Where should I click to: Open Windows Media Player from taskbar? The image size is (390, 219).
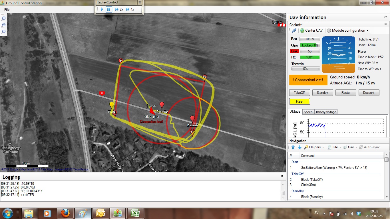click(47, 213)
